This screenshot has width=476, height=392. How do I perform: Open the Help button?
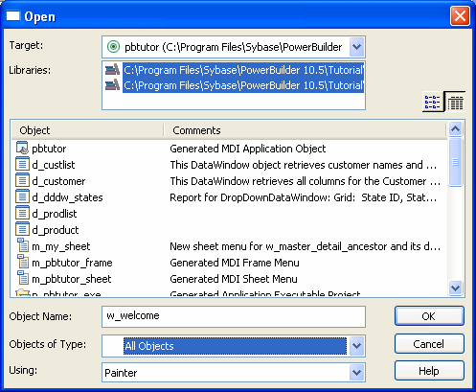click(x=429, y=371)
